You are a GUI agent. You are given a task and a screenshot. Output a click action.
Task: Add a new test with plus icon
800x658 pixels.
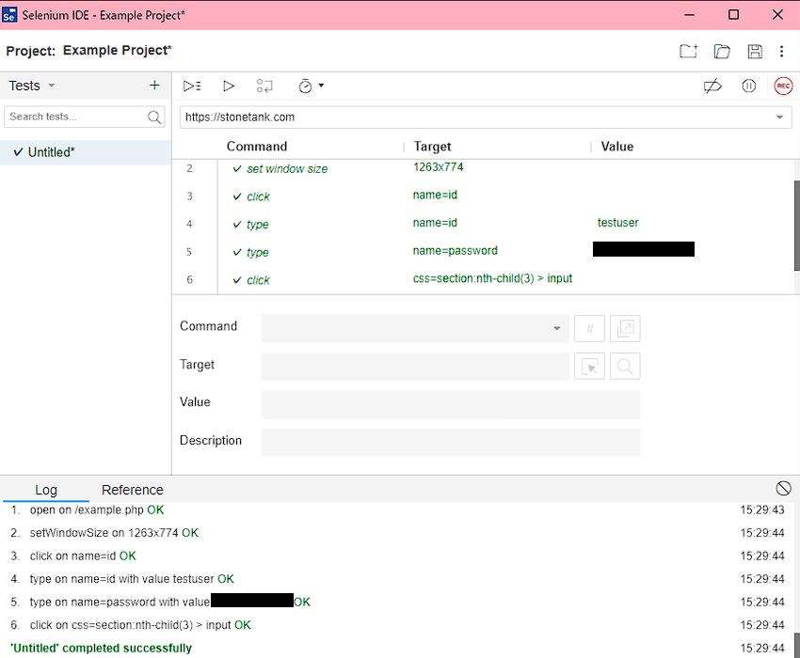click(154, 86)
